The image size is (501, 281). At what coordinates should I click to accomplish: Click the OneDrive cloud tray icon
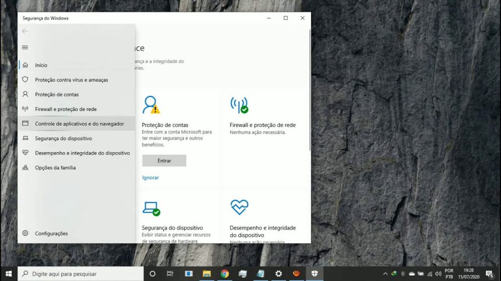pyautogui.click(x=412, y=274)
